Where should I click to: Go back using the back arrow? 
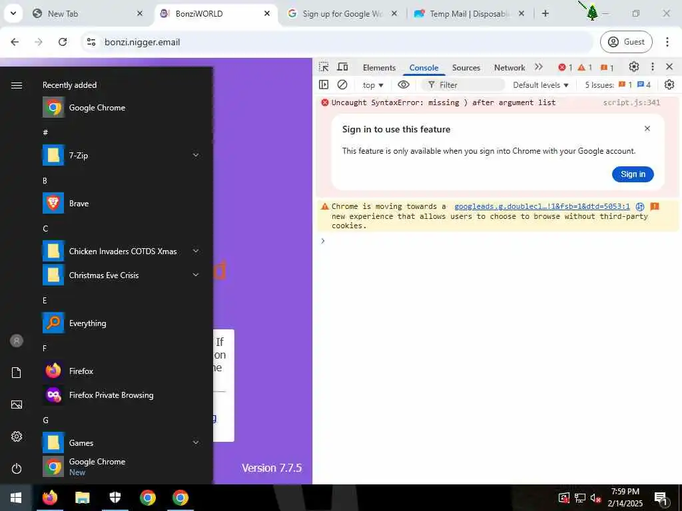(x=15, y=42)
